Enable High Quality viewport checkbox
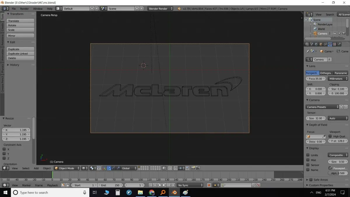The width and height of the screenshot is (350, 197). coord(330,136)
